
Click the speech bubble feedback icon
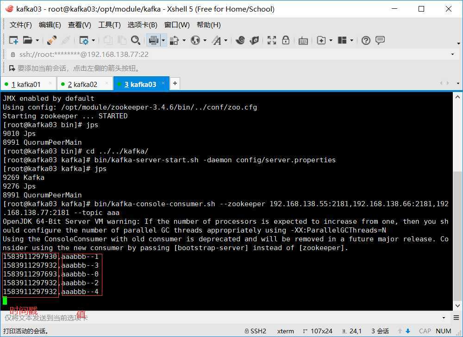pyautogui.click(x=380, y=40)
